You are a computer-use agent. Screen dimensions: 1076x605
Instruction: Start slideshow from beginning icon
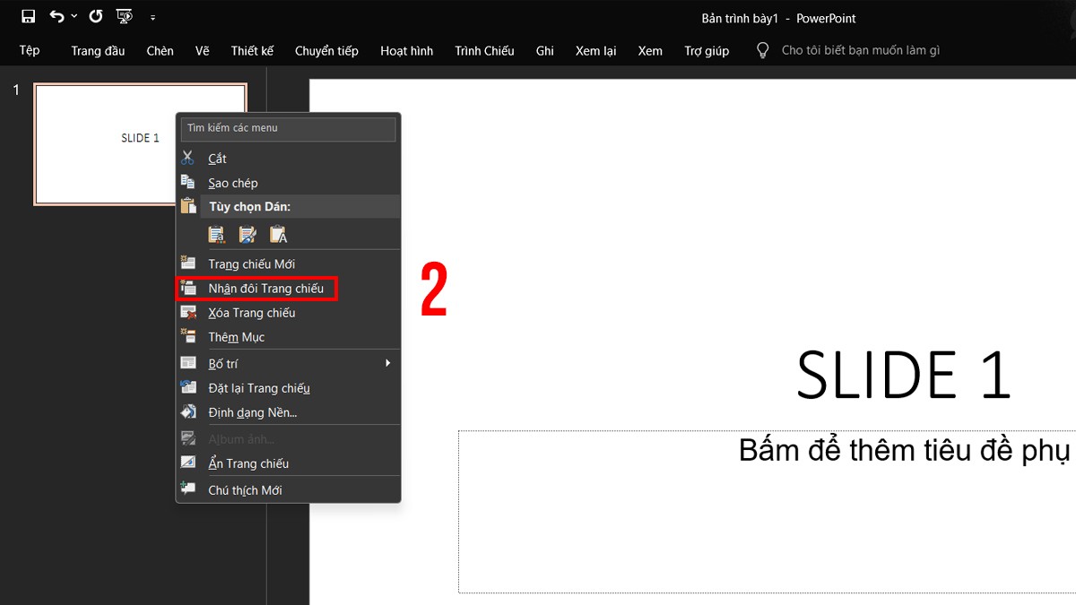click(125, 16)
